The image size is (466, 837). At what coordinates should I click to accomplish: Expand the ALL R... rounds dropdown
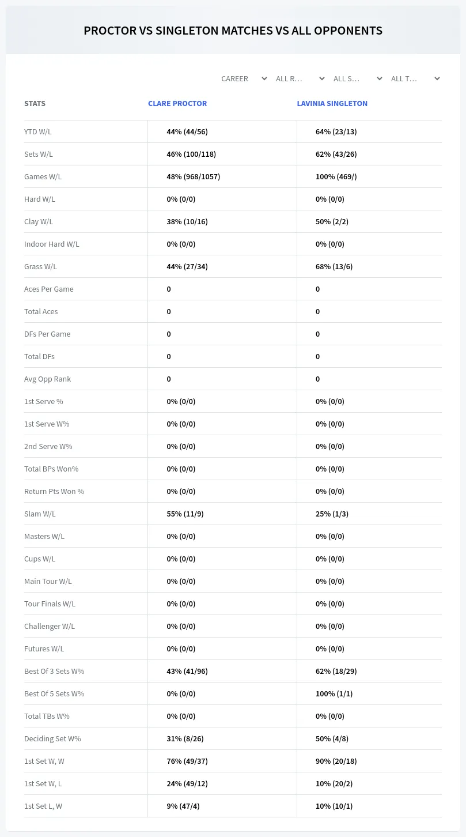click(x=300, y=78)
